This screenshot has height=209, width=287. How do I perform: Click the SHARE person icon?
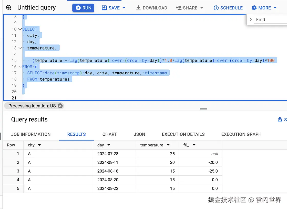pos(178,8)
